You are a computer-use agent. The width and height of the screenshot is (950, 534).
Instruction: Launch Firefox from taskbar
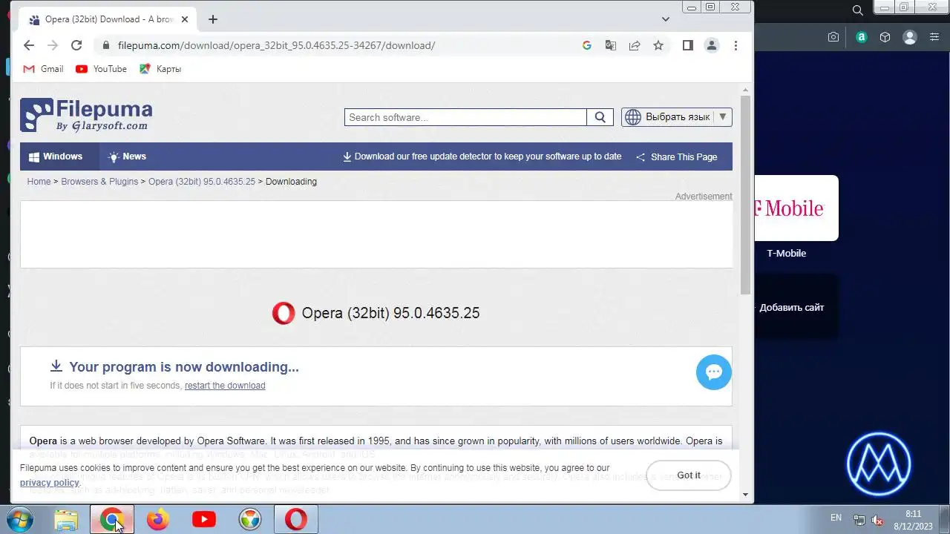[x=157, y=520]
